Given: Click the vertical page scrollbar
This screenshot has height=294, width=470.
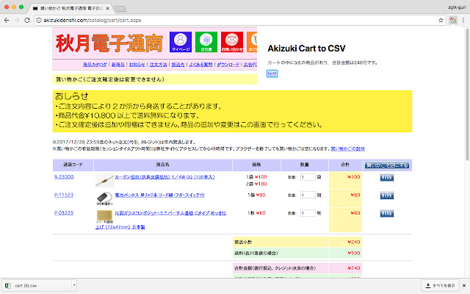Looking at the screenshot, I should [x=467, y=95].
